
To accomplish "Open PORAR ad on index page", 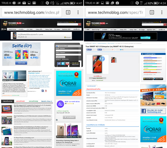I will pos(69,83).
